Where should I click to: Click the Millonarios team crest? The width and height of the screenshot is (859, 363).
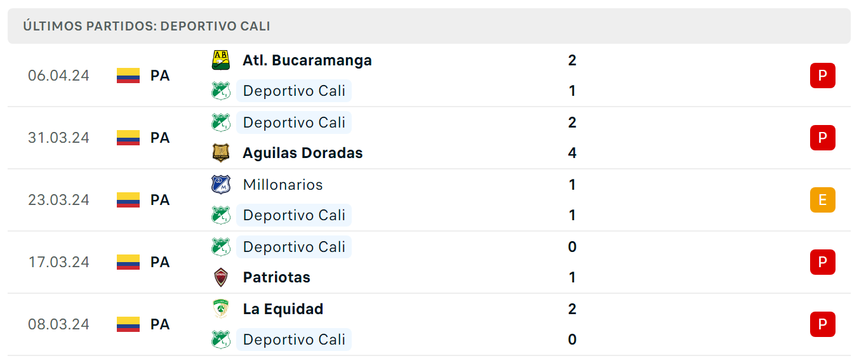click(x=220, y=185)
